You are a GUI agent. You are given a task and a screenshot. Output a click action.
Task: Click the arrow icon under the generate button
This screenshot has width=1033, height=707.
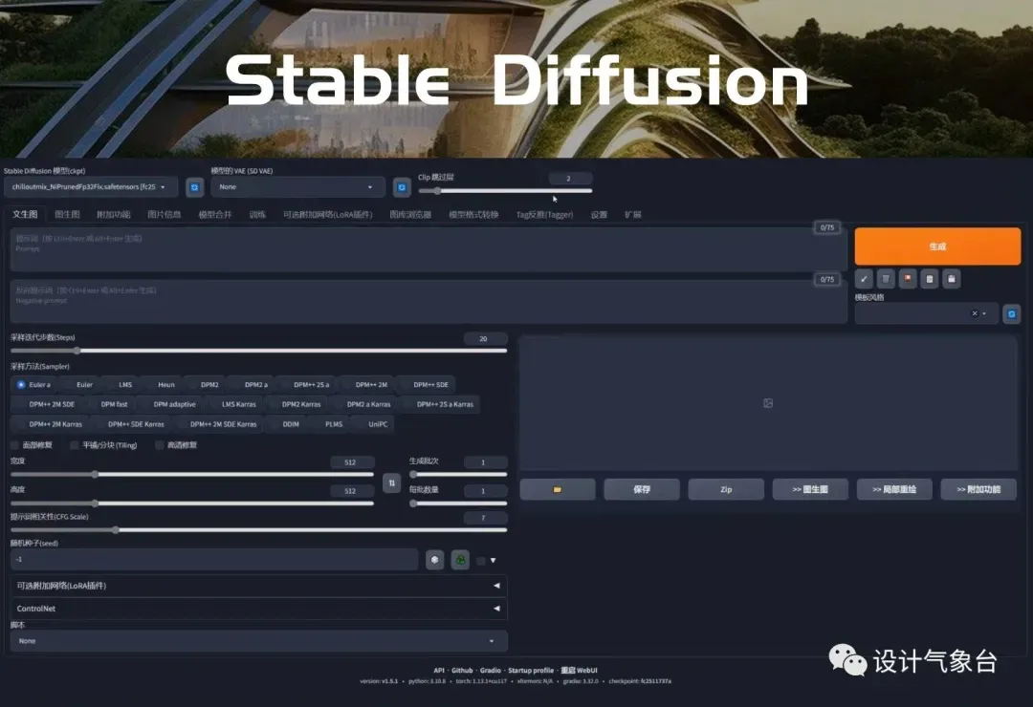tap(864, 279)
